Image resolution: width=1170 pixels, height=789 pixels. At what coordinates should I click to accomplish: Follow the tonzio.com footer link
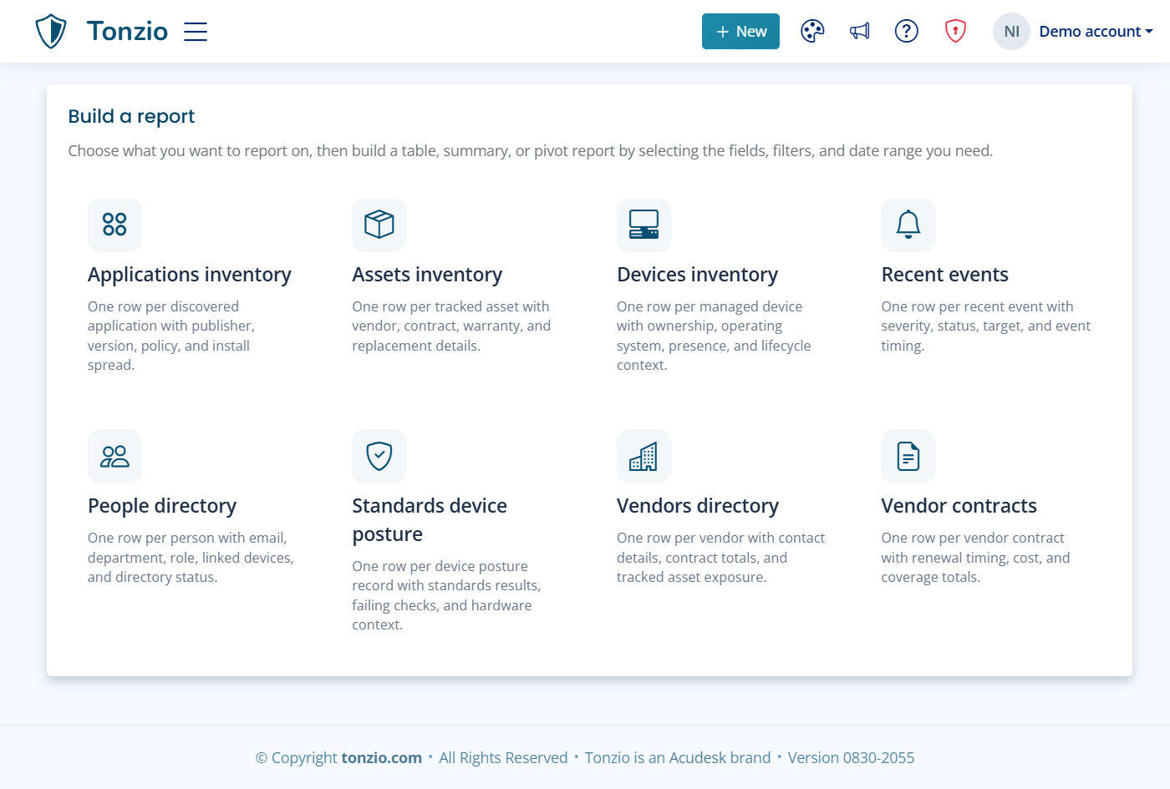(x=382, y=758)
